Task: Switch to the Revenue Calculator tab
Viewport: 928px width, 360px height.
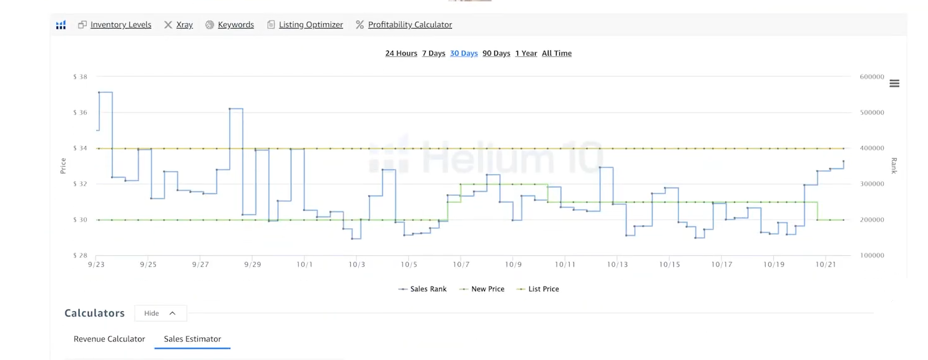Action: tap(109, 339)
